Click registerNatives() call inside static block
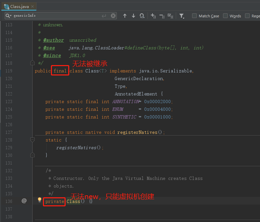The width and height of the screenshot is (260, 222). tap(78, 148)
